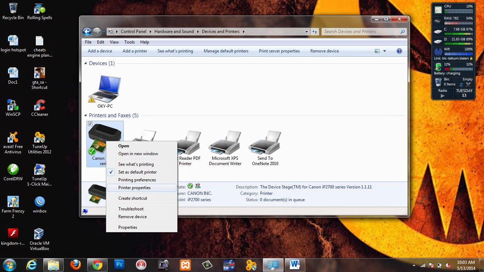Open the address bar history dropdown
Viewport: 484px width, 272px height.
coord(306,32)
